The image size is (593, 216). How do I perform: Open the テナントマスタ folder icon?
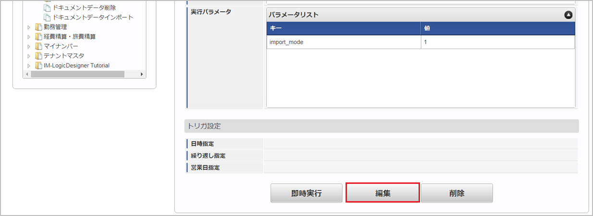pos(38,56)
